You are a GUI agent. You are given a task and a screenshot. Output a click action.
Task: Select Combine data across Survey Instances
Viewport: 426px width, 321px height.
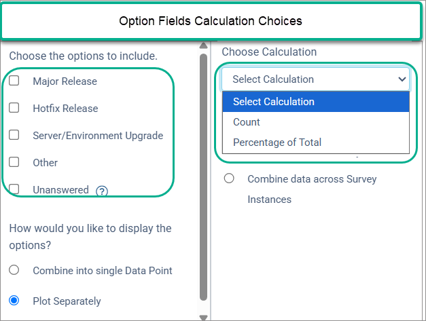(229, 178)
